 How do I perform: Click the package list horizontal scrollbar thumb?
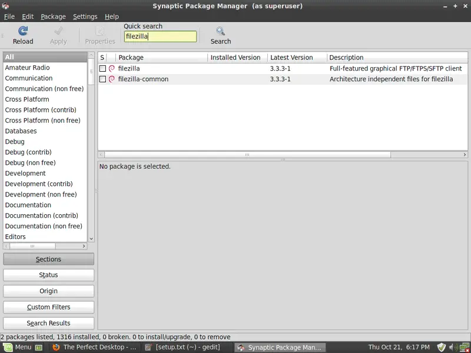coord(247,155)
